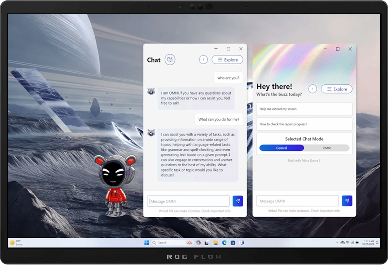Viewport: 388px width, 265px height.
Task: Open Task View from the taskbar
Action: 207,243
